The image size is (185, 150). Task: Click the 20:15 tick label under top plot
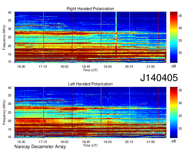pos(129,67)
